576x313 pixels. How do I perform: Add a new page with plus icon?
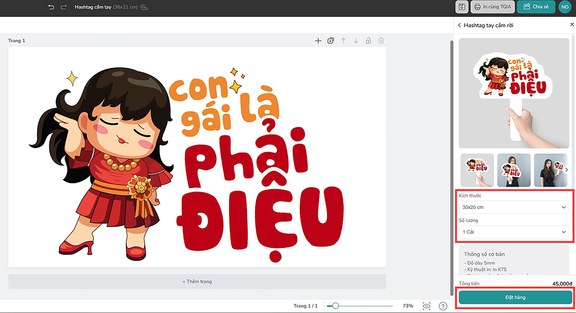(318, 41)
